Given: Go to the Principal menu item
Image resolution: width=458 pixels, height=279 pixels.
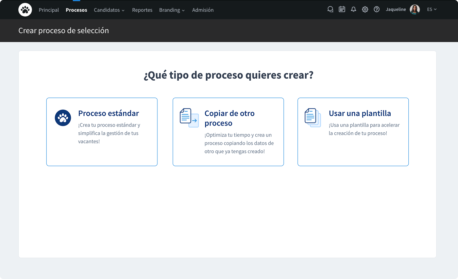Looking at the screenshot, I should (49, 10).
